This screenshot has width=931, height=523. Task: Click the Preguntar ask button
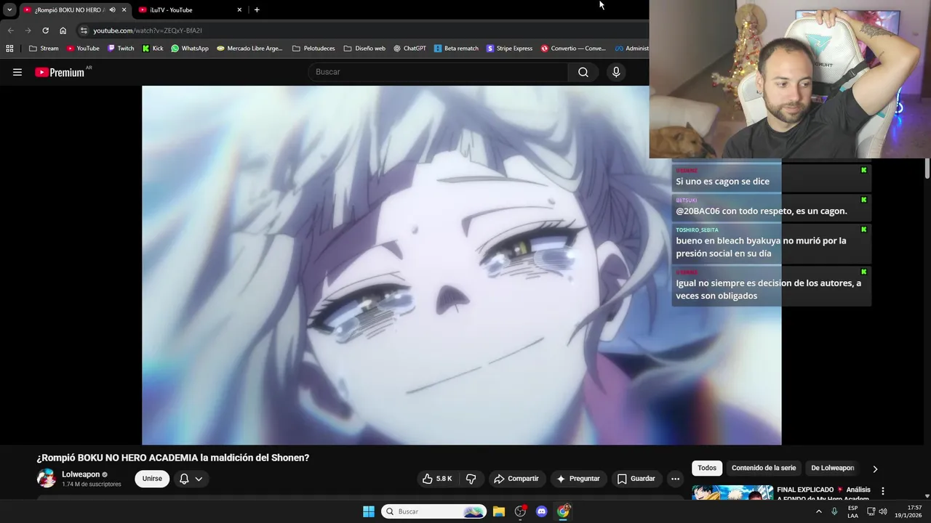coord(578,479)
